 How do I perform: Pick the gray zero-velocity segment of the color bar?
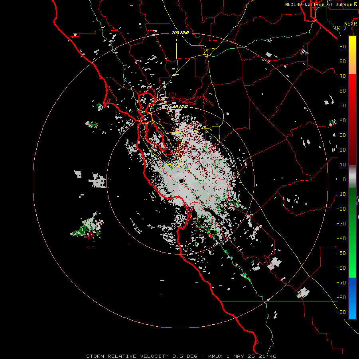[352, 177]
